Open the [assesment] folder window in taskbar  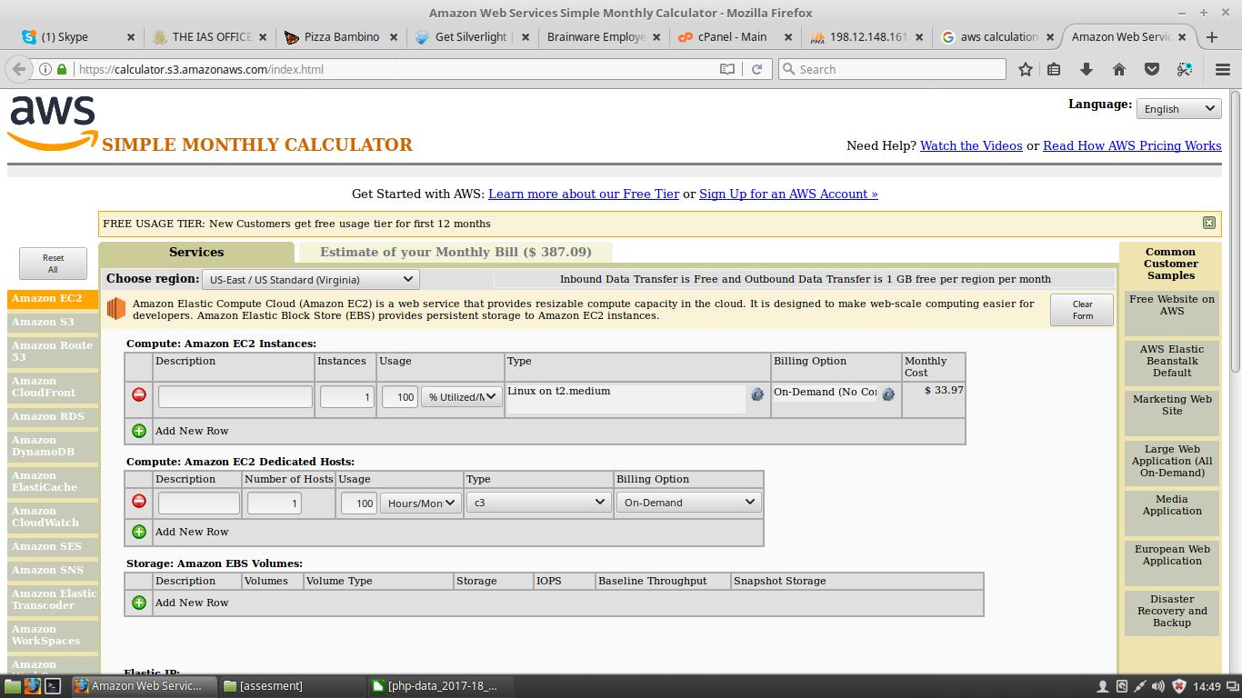(291, 686)
